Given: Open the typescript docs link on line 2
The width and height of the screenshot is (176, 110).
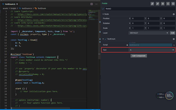Looking at the screenshot, I should click(52, 14).
